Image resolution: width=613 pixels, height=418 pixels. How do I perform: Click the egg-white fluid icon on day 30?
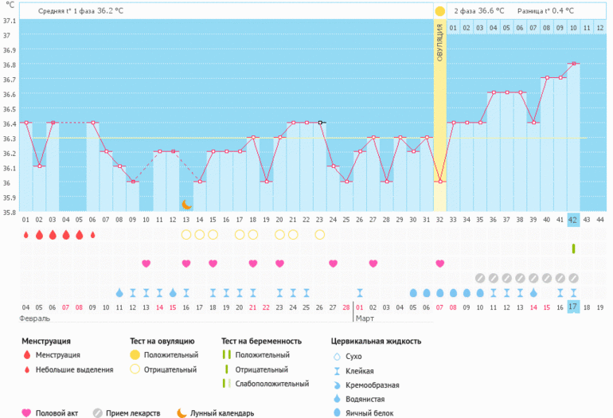click(413, 292)
